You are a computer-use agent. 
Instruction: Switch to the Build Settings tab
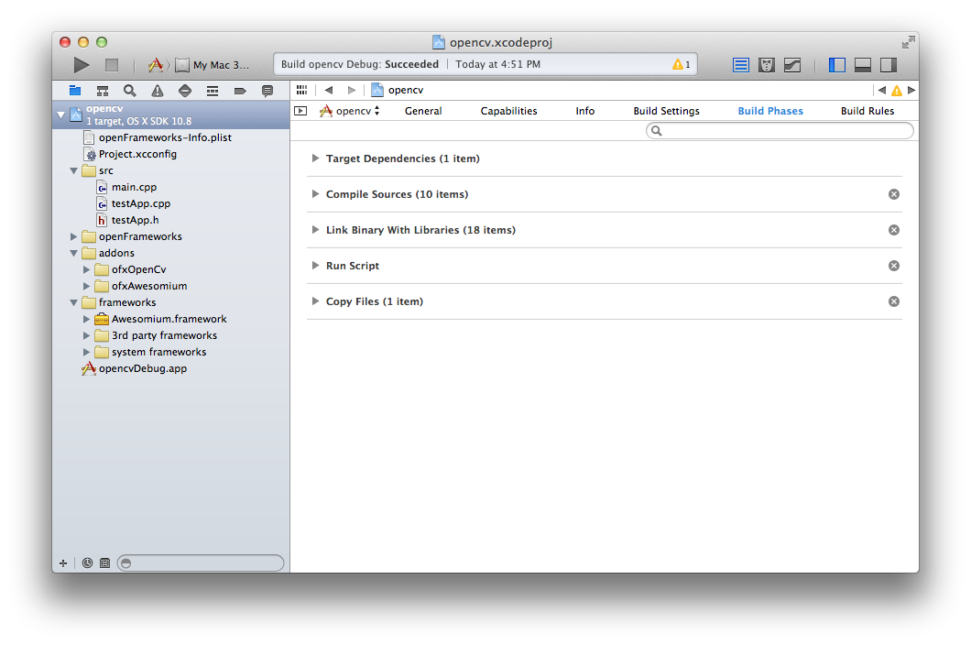coord(666,111)
